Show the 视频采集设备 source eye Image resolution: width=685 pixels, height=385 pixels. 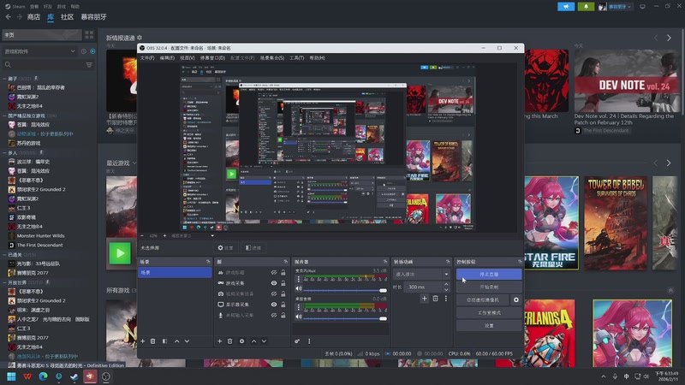point(274,293)
